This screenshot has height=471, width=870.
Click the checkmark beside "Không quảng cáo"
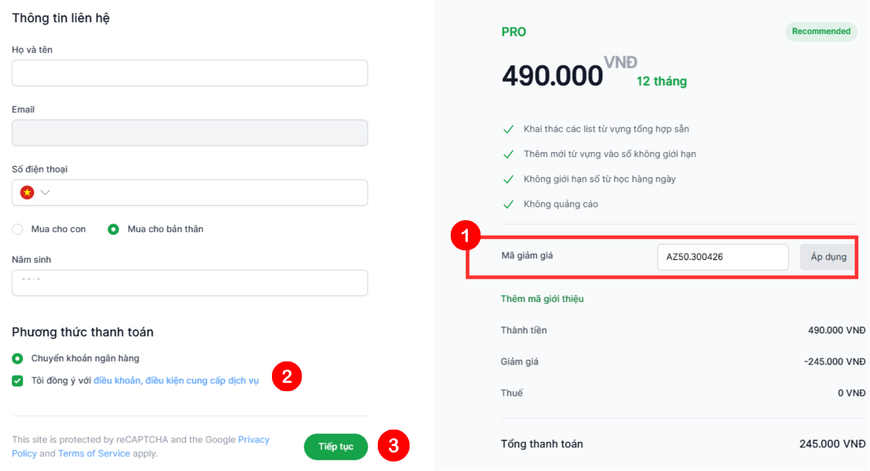pos(508,204)
